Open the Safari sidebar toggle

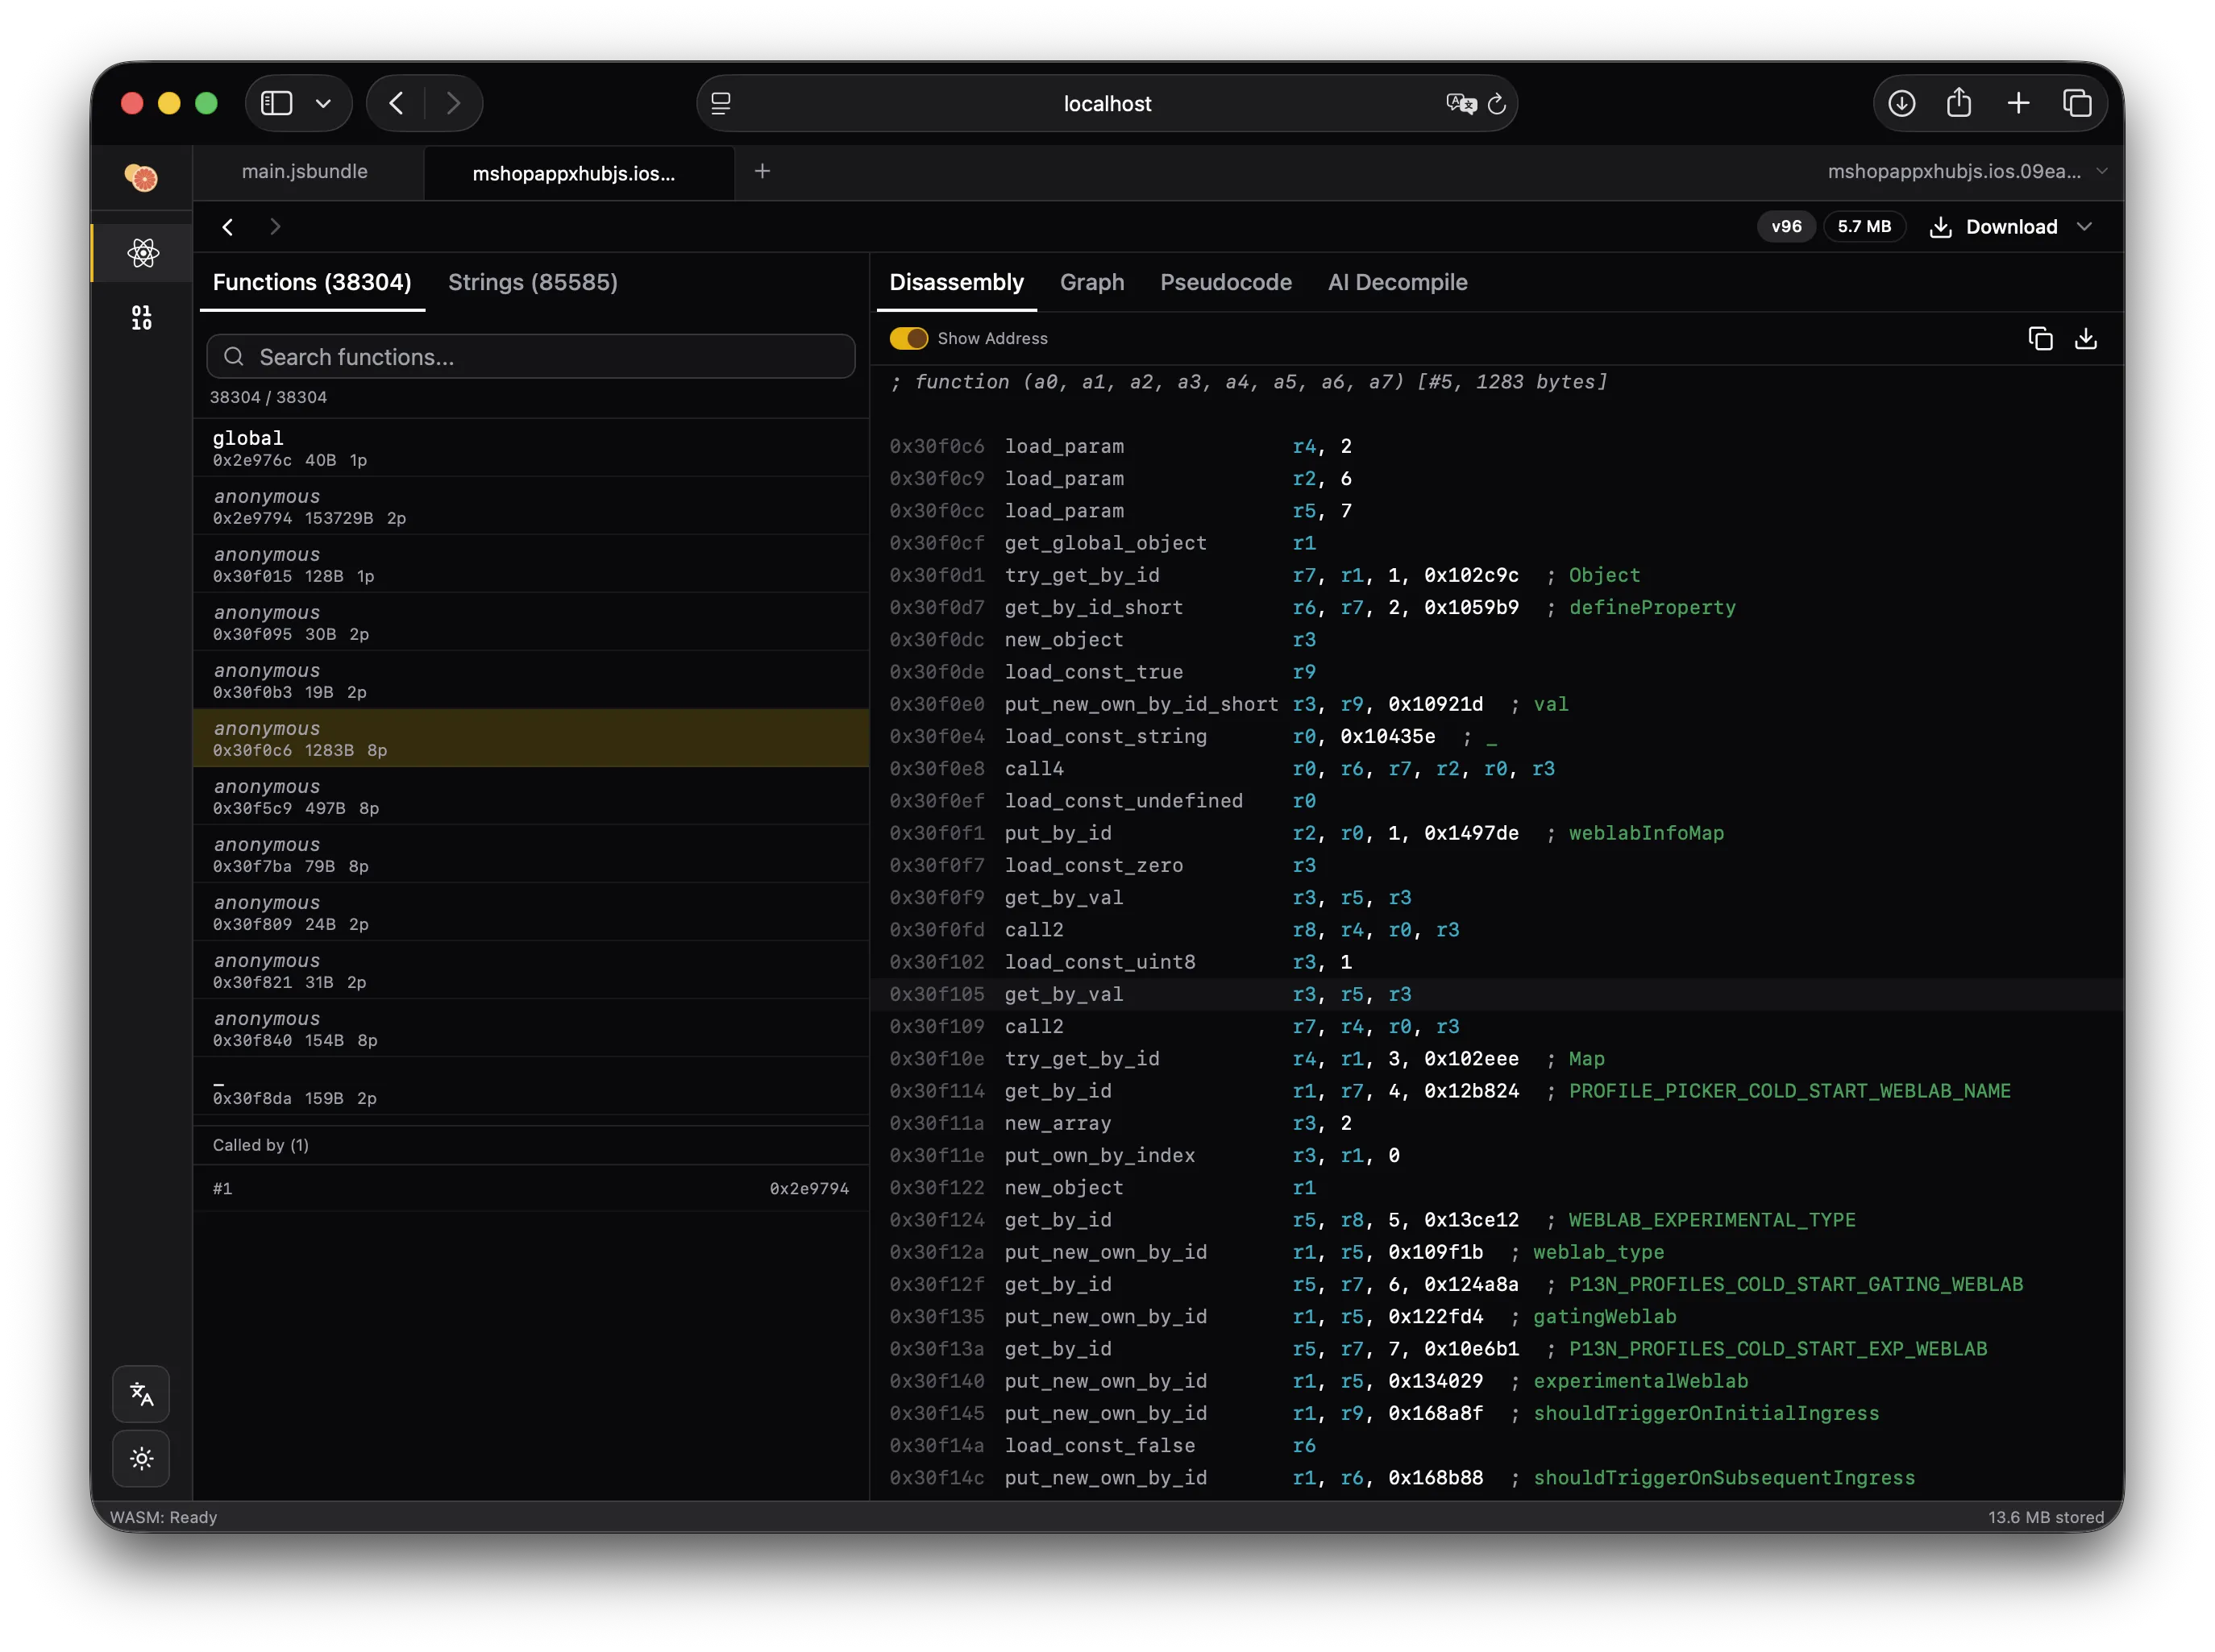point(276,103)
